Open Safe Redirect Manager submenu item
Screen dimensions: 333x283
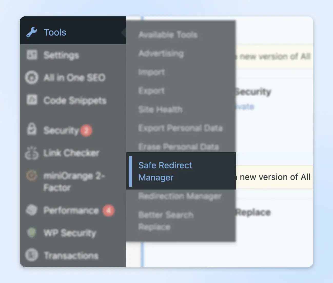point(165,171)
